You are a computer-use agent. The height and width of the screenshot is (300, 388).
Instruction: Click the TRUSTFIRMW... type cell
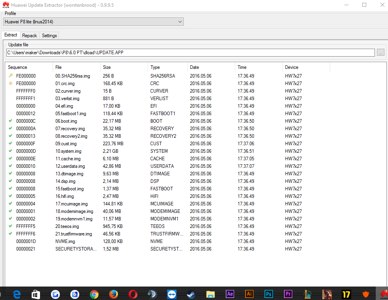pos(167,234)
